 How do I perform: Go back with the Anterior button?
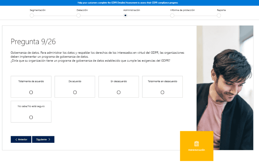coord(21,139)
